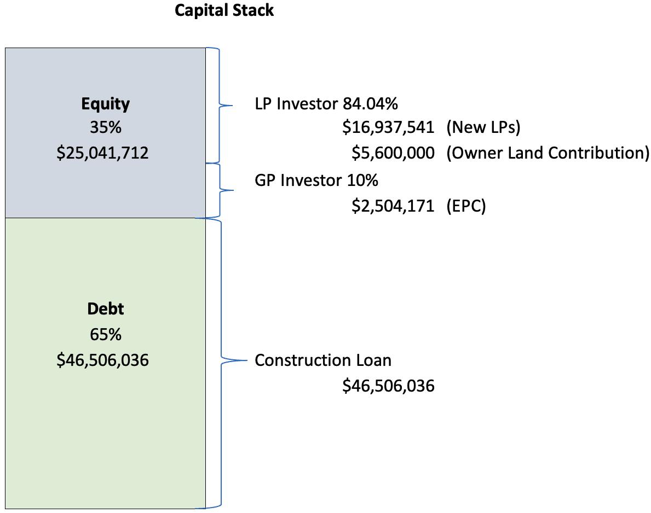
Task: Click the Equity heading label
Action: pyautogui.click(x=106, y=104)
